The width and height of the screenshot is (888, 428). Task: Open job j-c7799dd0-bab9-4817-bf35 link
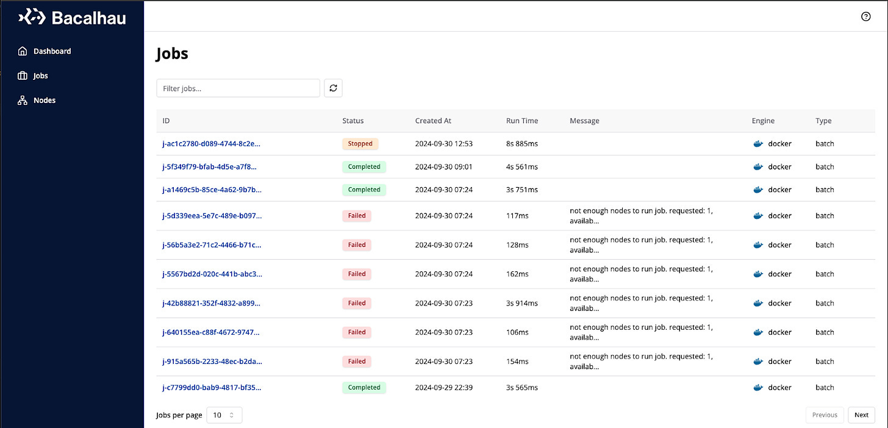[212, 388]
